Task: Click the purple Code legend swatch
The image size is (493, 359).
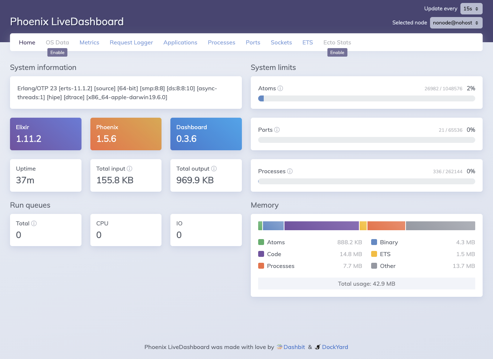Action: [x=261, y=254]
